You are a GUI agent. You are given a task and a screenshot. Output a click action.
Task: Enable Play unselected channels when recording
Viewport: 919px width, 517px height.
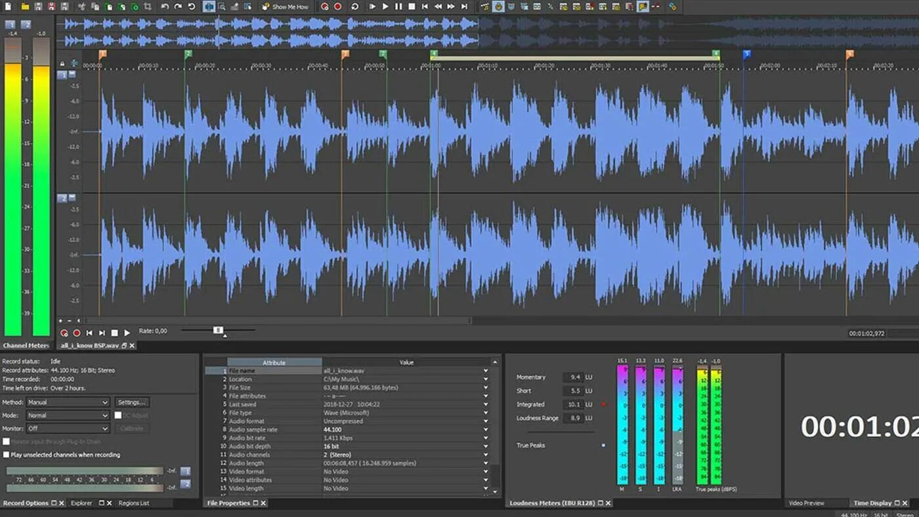click(x=7, y=455)
